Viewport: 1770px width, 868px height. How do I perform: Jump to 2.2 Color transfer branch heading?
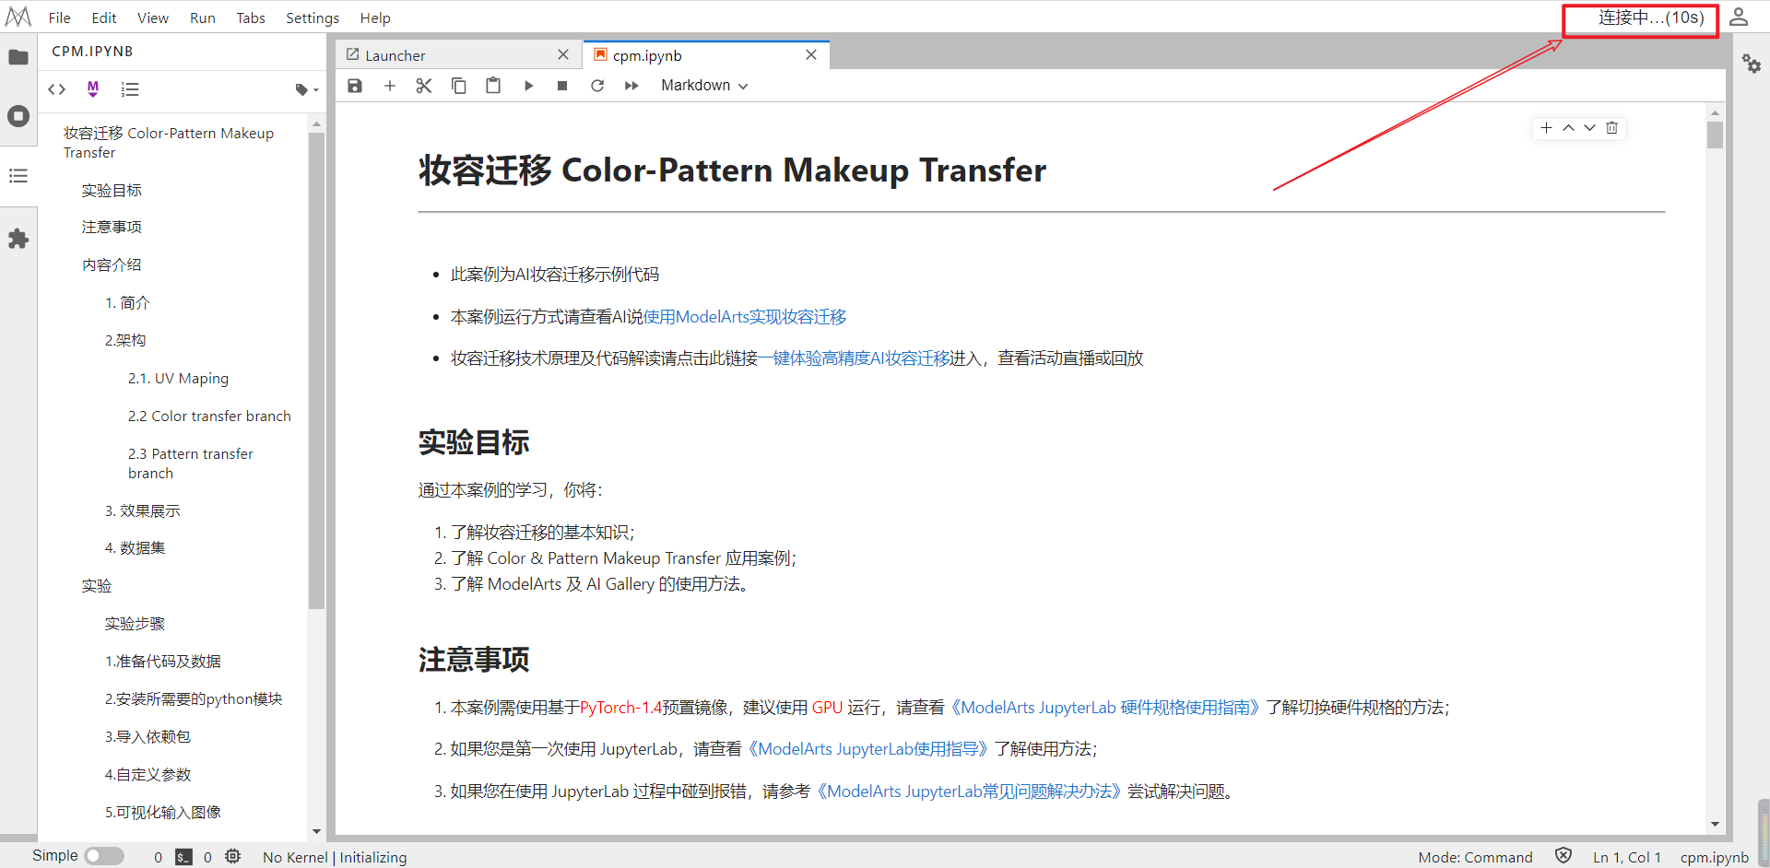tap(209, 416)
